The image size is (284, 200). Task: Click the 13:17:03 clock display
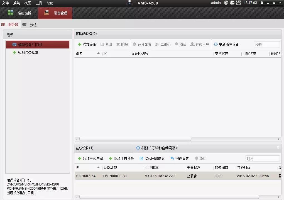point(250,3)
